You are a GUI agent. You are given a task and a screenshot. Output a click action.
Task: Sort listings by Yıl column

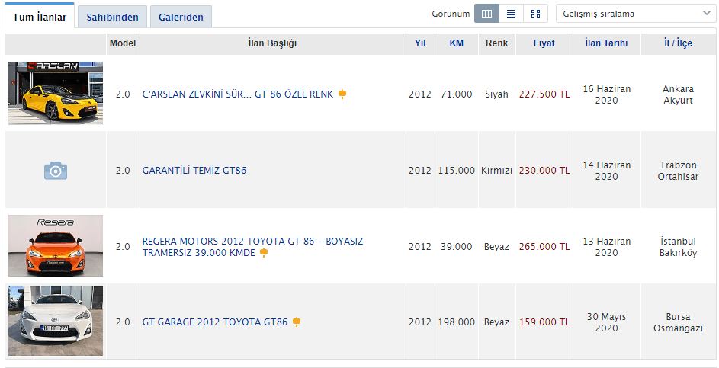point(420,43)
